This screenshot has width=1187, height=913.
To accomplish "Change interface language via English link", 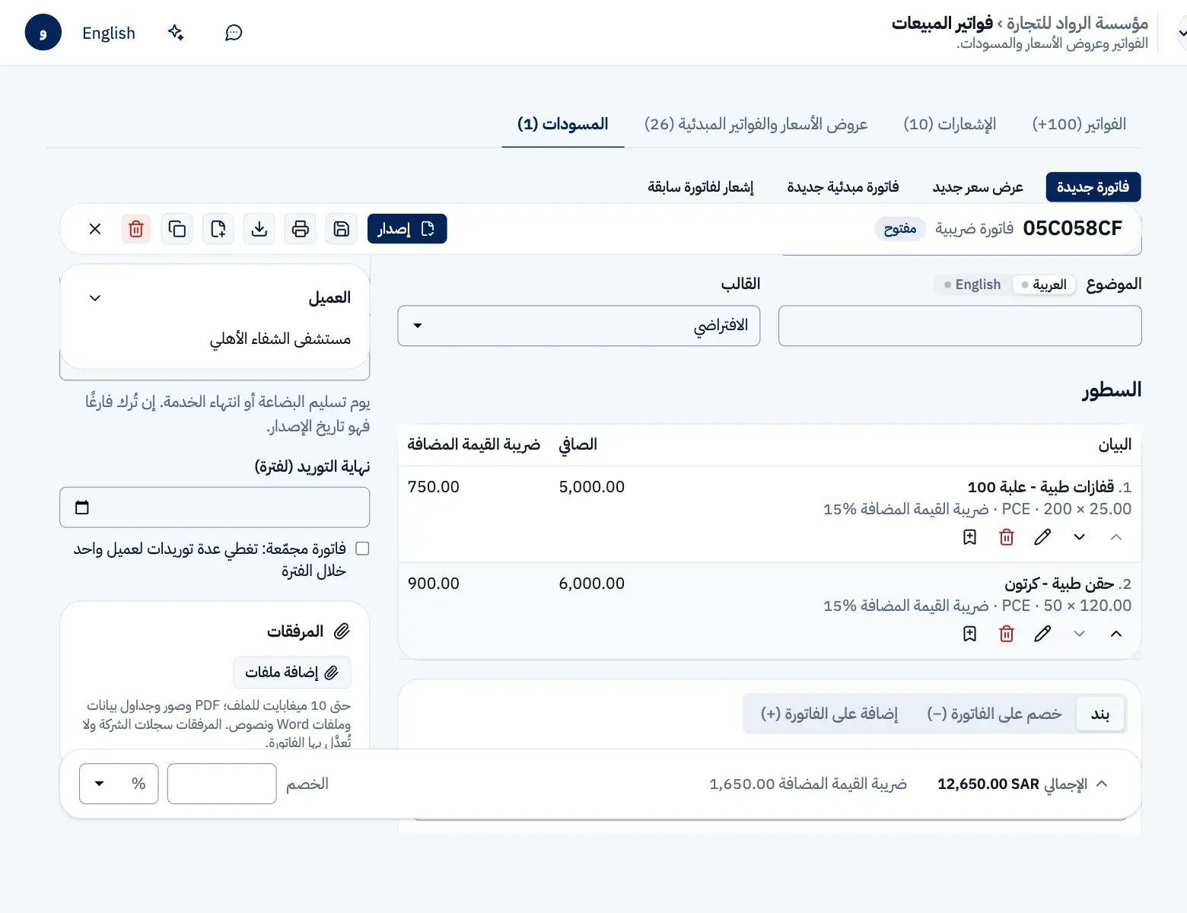I will click(109, 33).
